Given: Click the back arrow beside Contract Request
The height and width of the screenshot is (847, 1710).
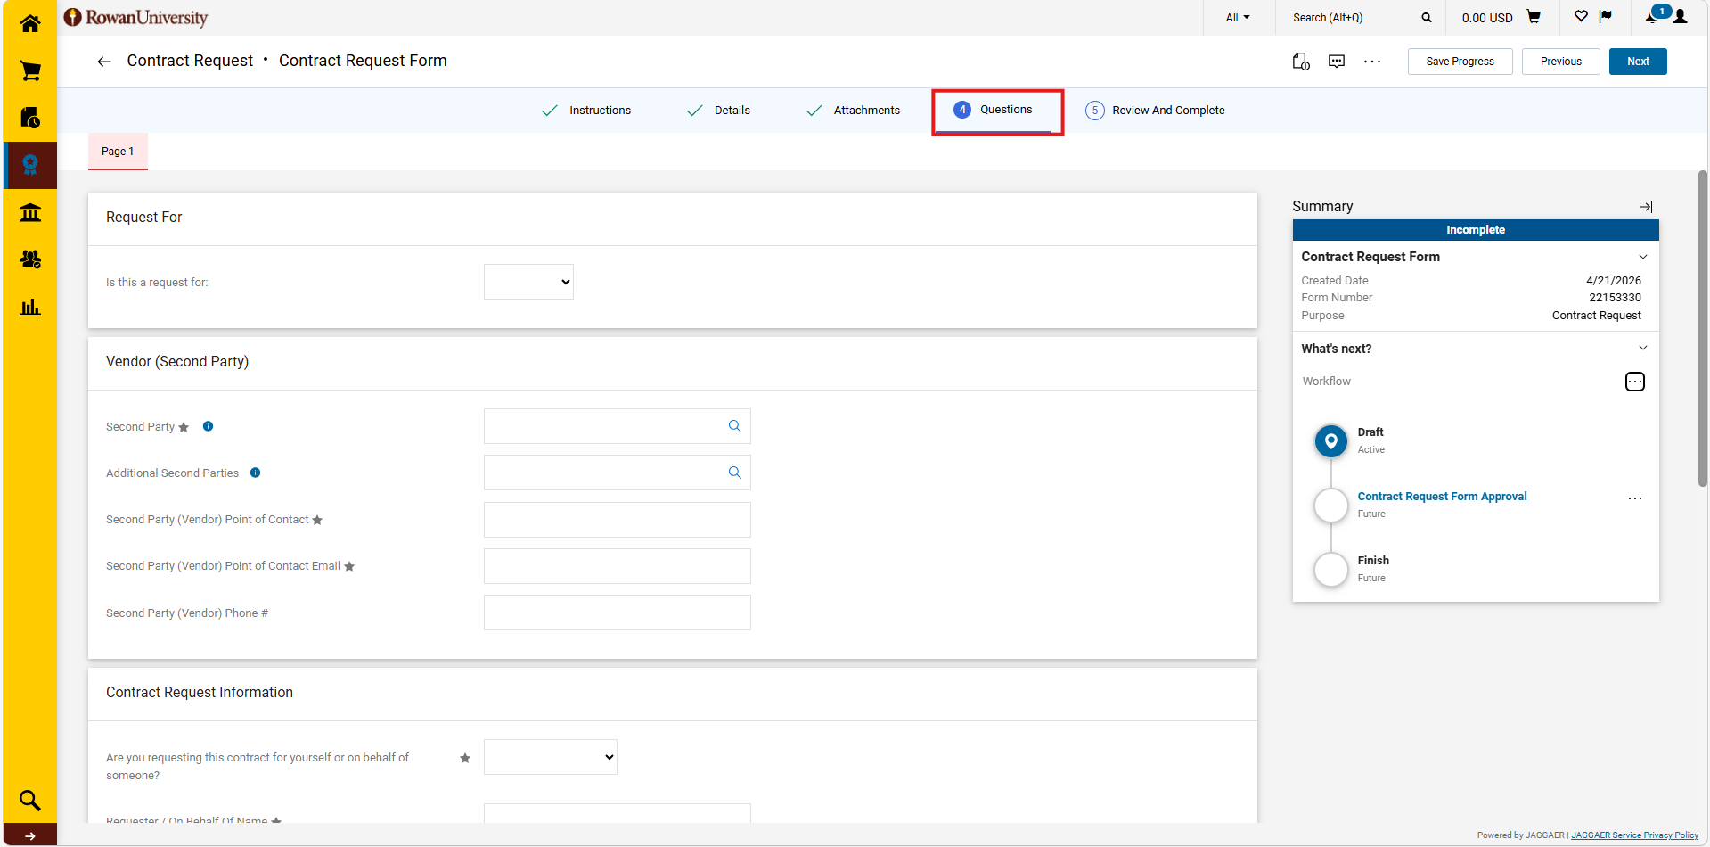Looking at the screenshot, I should pos(104,62).
